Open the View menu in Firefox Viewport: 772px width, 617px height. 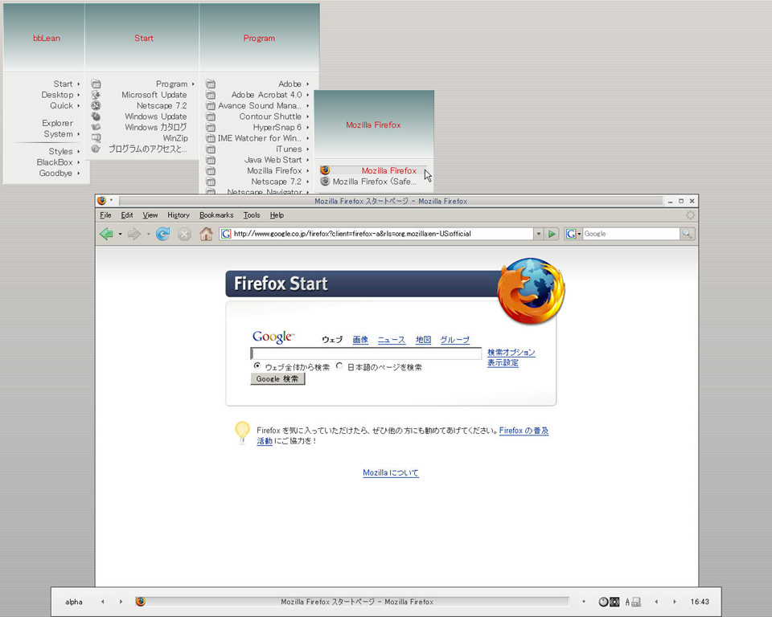pos(150,215)
